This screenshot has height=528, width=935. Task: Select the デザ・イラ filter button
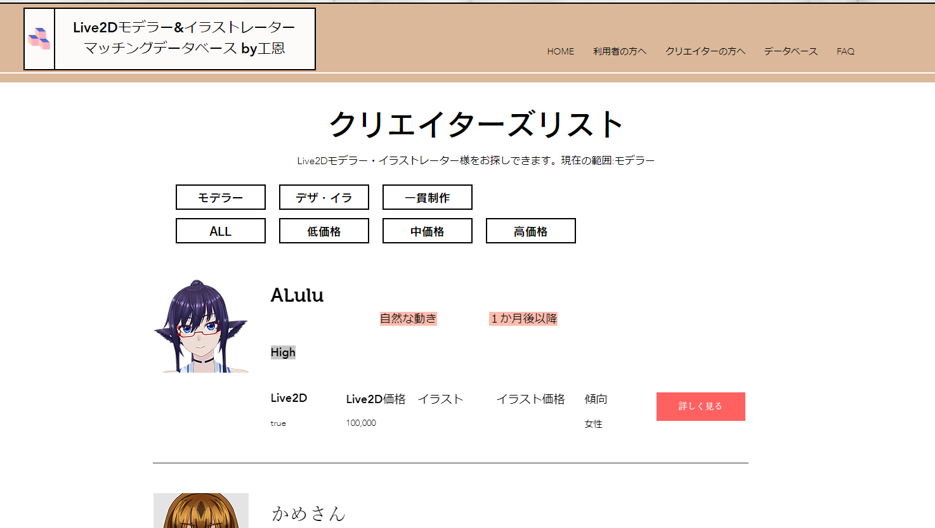[324, 197]
